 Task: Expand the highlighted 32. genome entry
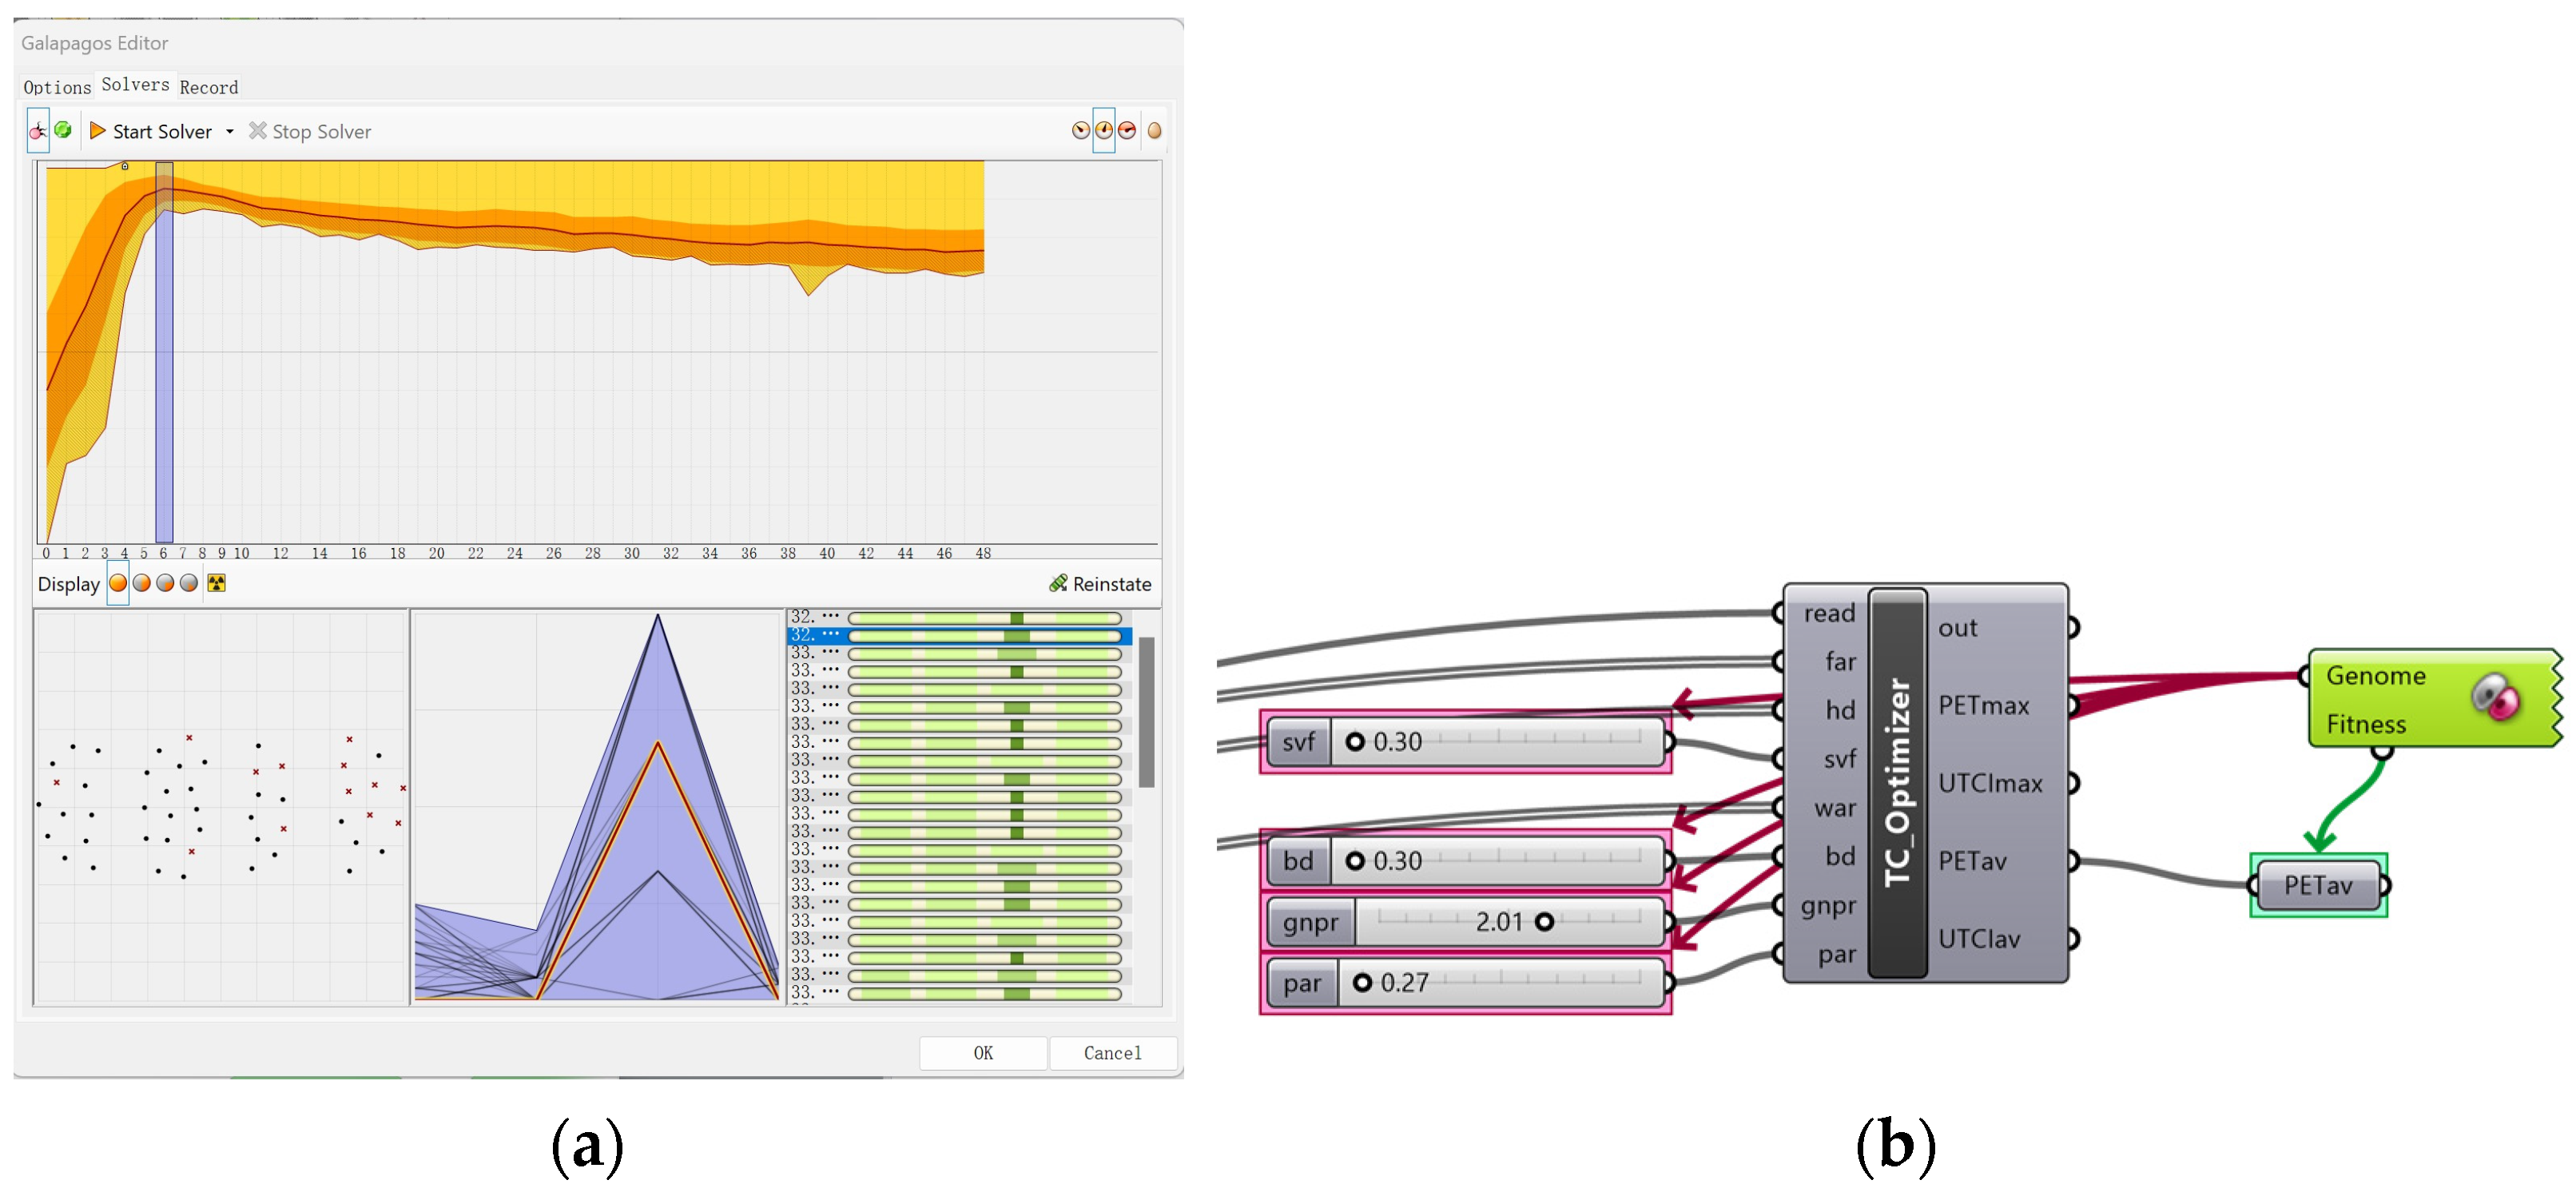(x=830, y=634)
